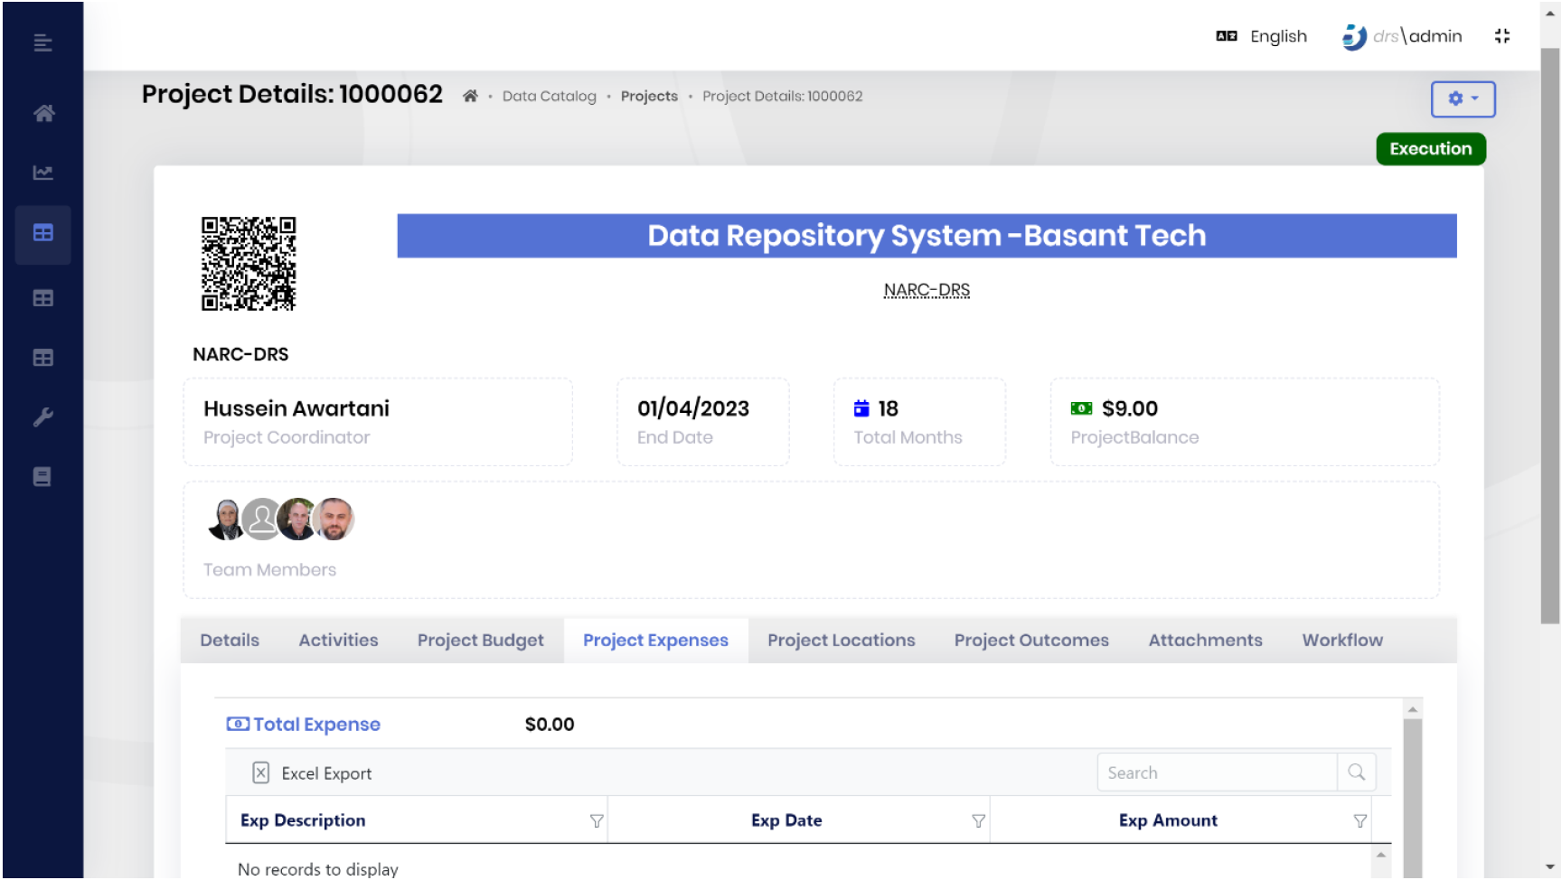Image resolution: width=1562 pixels, height=880 pixels.
Task: Go to Data Catalog breadcrumb
Action: pos(549,96)
